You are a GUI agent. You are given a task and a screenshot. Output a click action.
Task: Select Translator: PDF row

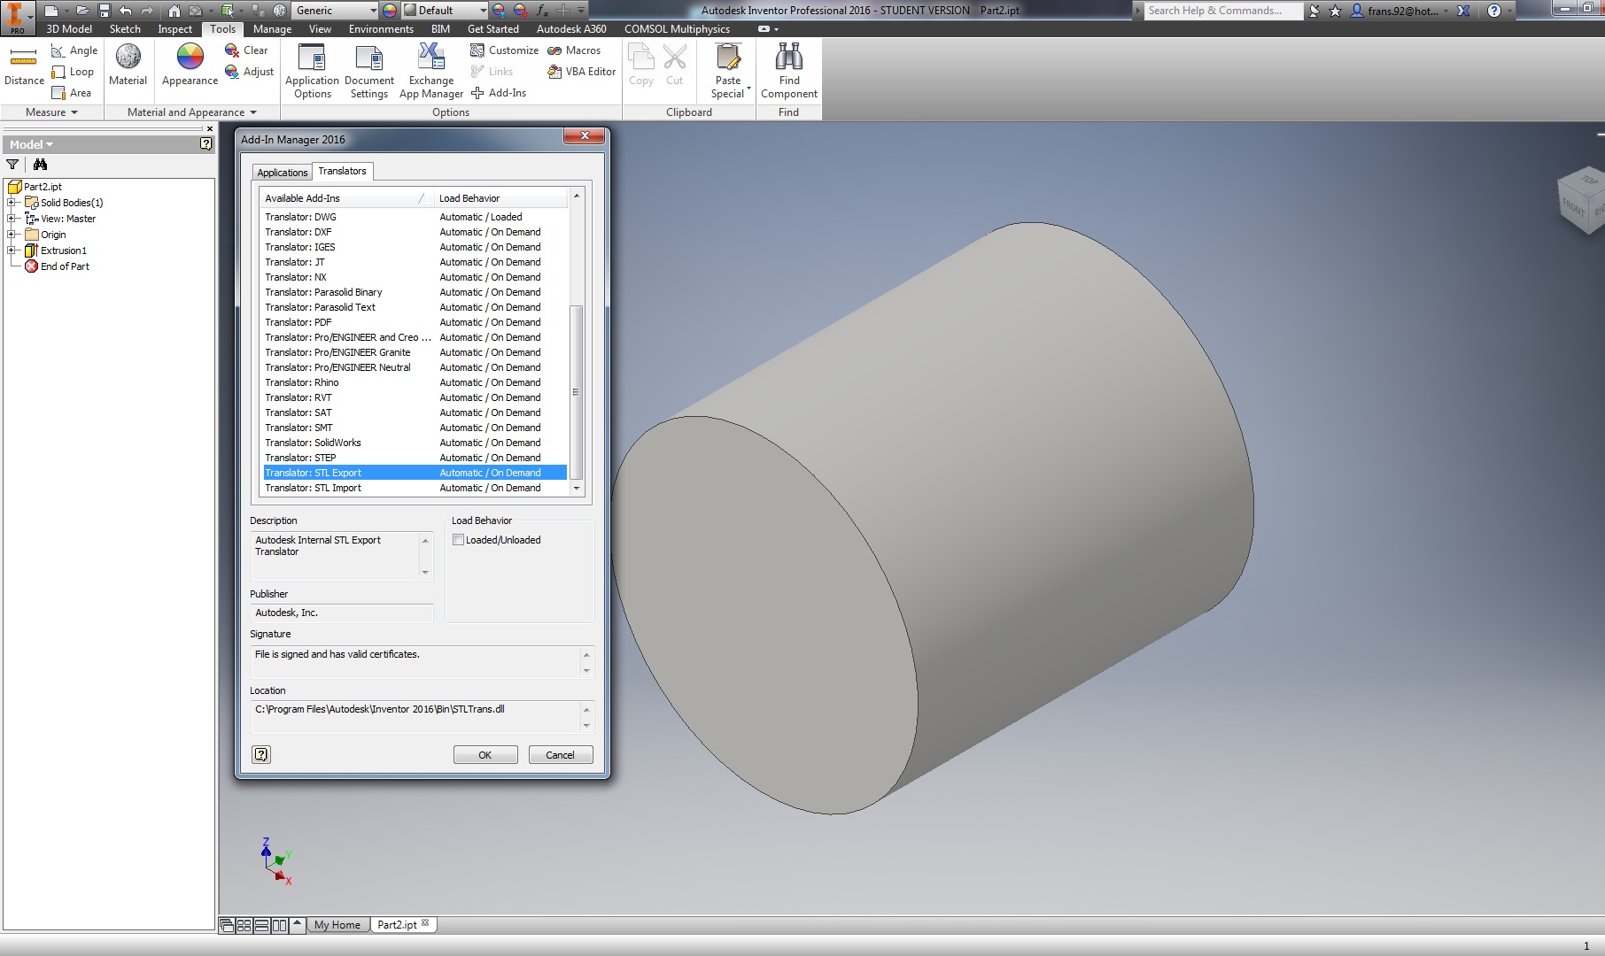415,322
